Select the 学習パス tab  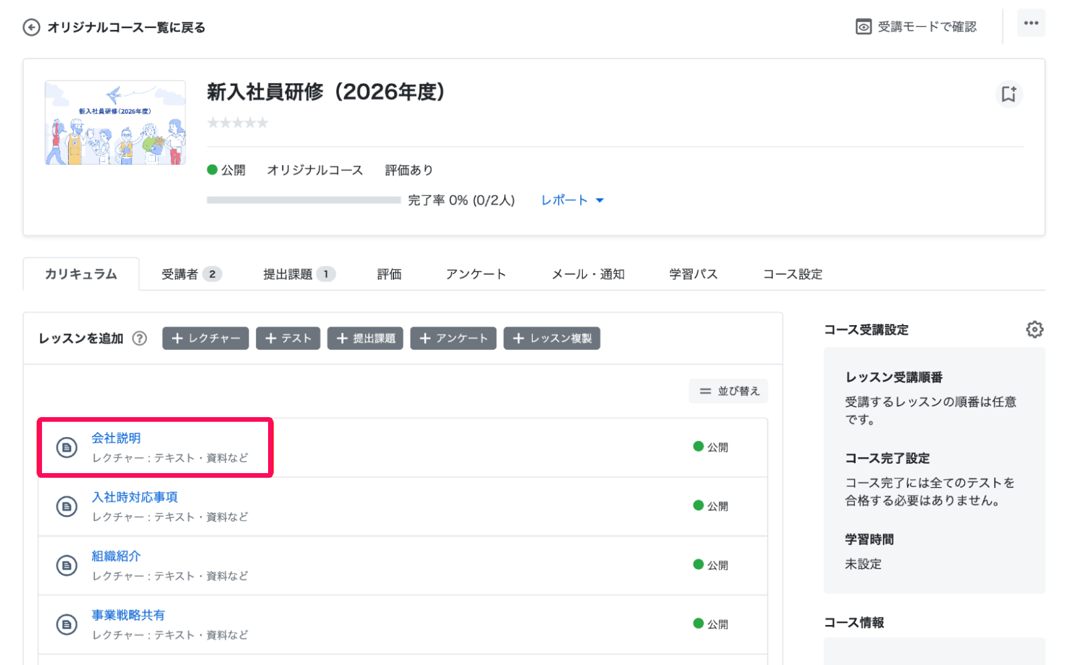tap(693, 274)
